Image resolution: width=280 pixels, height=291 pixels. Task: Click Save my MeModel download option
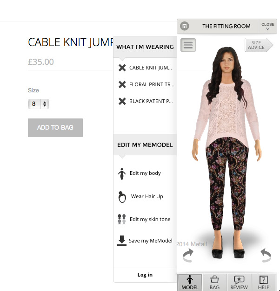coord(145,241)
